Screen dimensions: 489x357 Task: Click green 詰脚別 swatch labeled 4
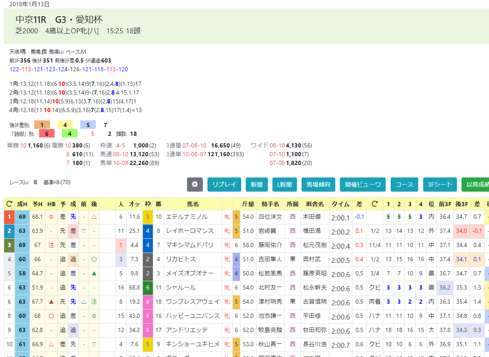pyautogui.click(x=70, y=134)
